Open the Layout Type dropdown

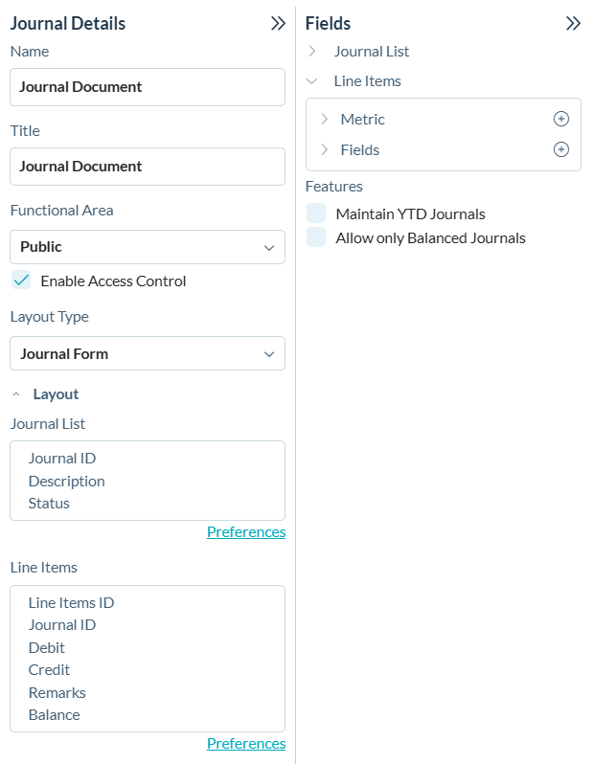[148, 353]
